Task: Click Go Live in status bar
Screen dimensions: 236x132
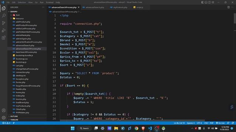Action: point(220,123)
